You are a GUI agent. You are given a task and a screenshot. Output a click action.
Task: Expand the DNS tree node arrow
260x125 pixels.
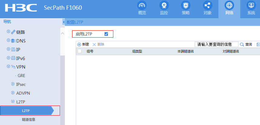[x=8, y=40]
